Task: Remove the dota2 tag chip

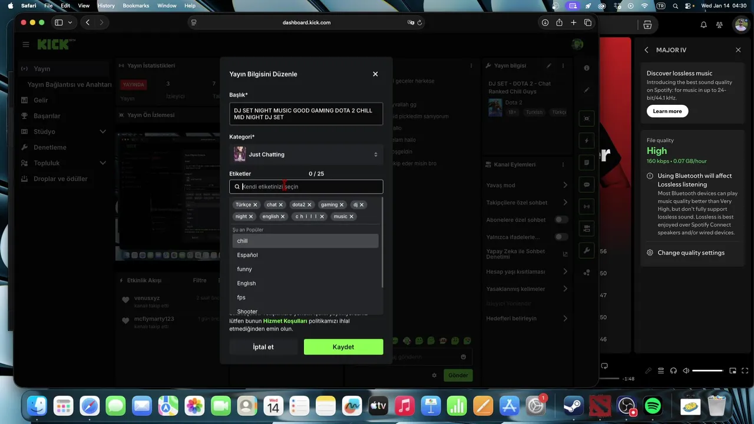Action: 309,205
